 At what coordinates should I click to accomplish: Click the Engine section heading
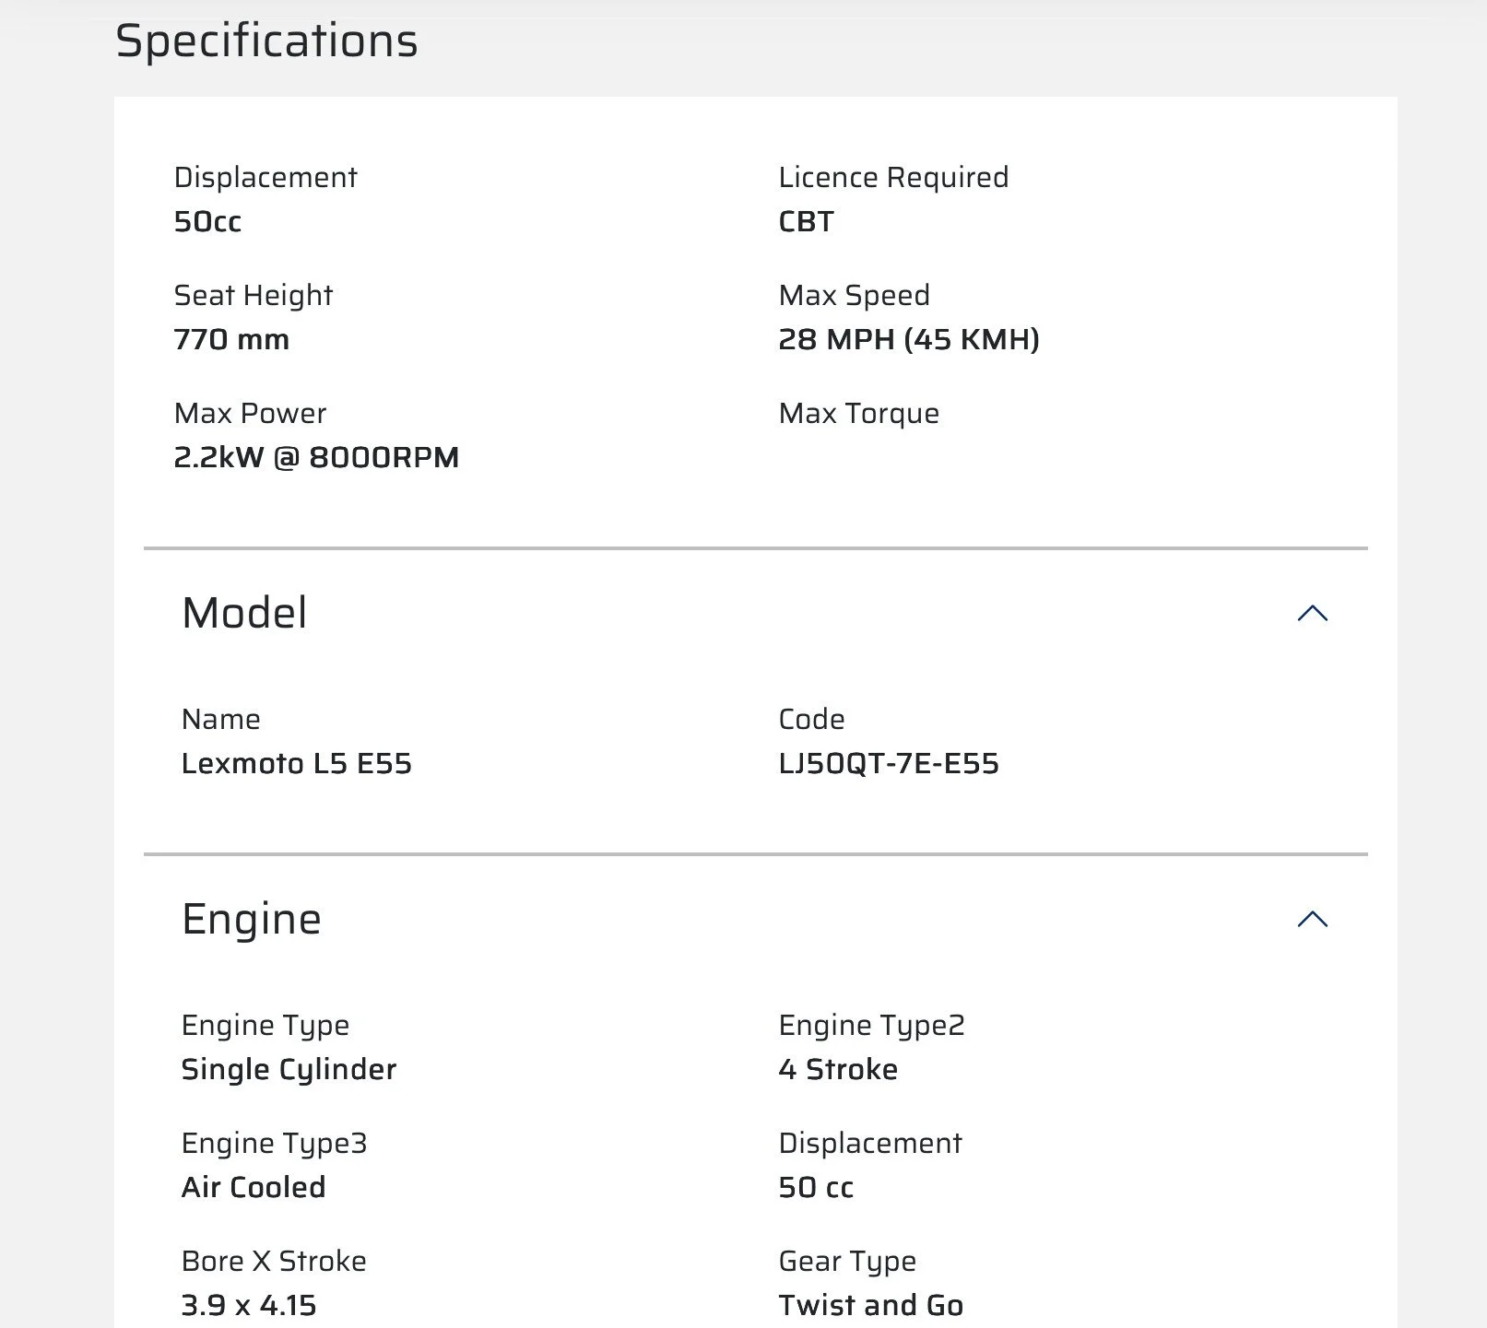251,920
